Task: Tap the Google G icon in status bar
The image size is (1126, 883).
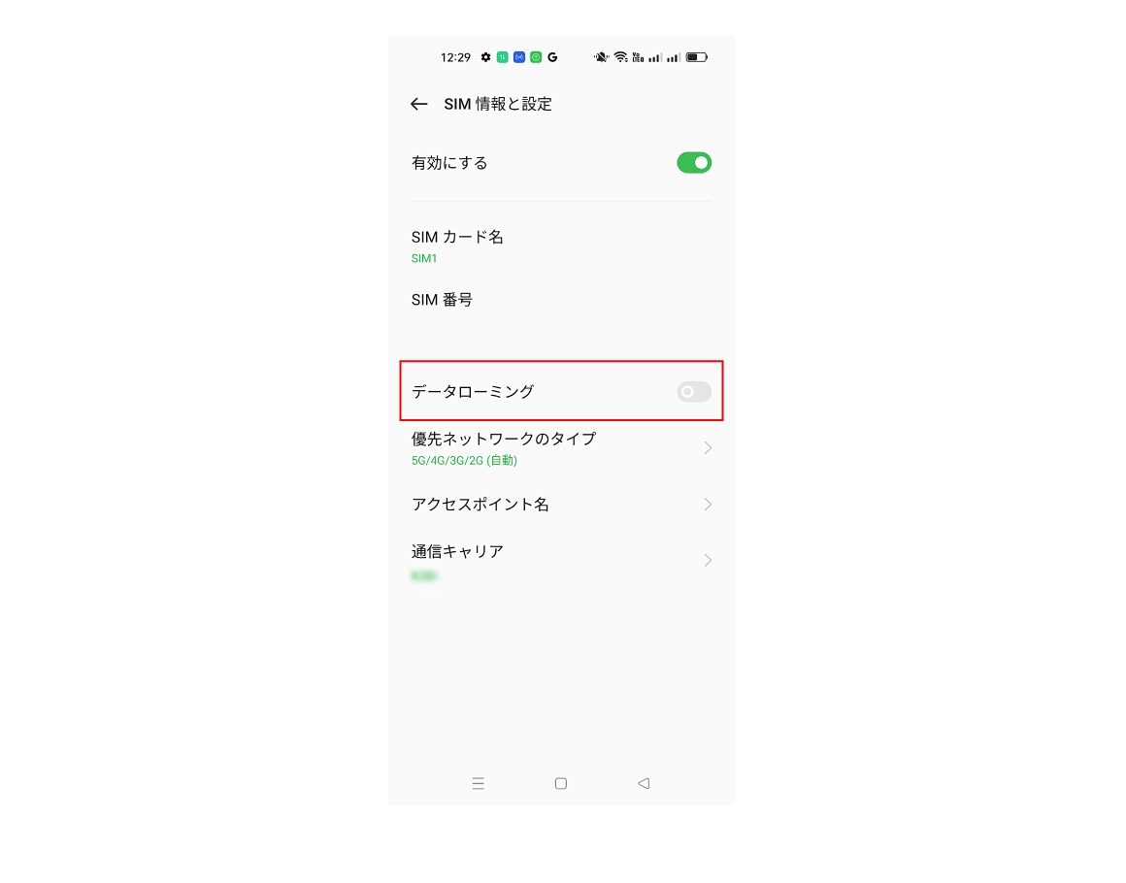Action: (x=552, y=57)
